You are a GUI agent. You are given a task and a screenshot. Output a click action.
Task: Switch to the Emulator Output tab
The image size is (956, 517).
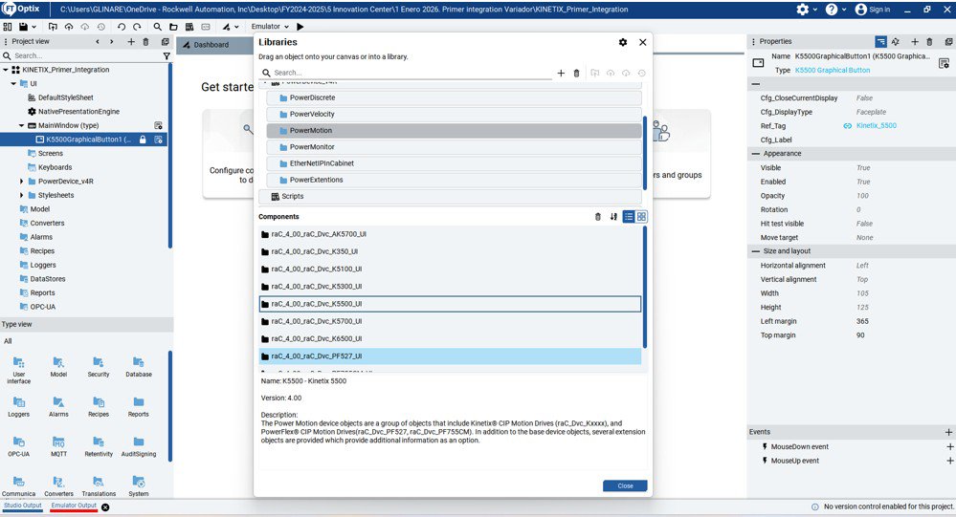tap(74, 506)
